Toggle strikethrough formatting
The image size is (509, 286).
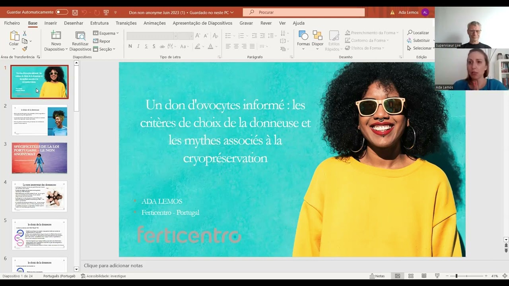coord(163,46)
